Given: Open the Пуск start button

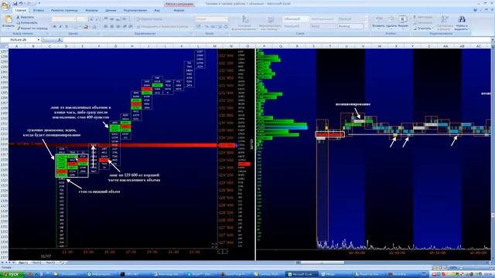Looking at the screenshot, I should click(x=12, y=275).
